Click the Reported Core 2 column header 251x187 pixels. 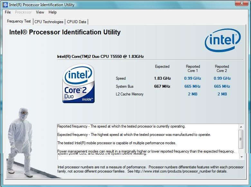click(222, 68)
